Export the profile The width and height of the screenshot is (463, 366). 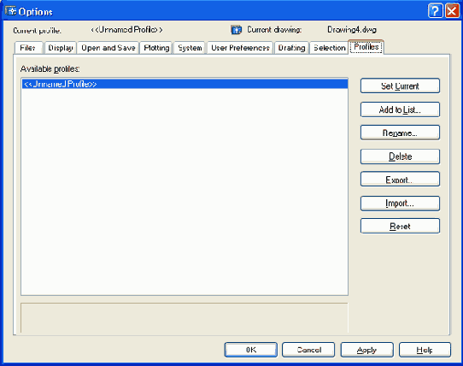[x=400, y=180]
